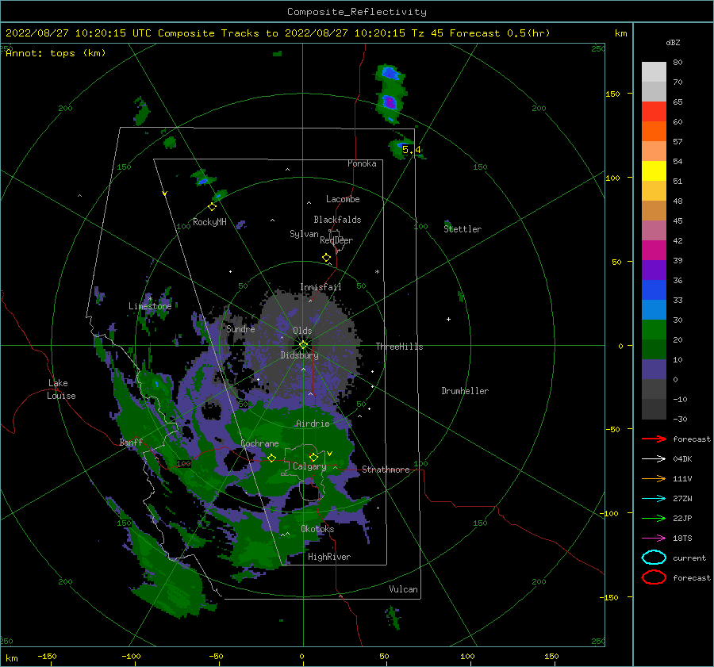This screenshot has width=714, height=667.
Task: Click the Innisfail city label
Action: tap(321, 287)
